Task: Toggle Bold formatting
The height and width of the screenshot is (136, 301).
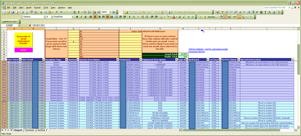Action: click(77, 17)
